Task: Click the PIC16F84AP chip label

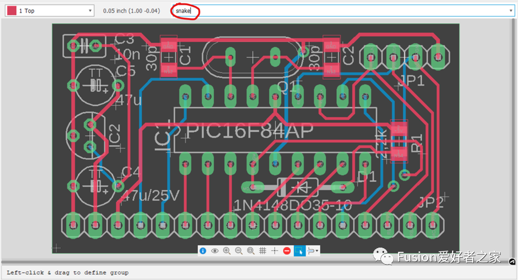Action: 249,131
